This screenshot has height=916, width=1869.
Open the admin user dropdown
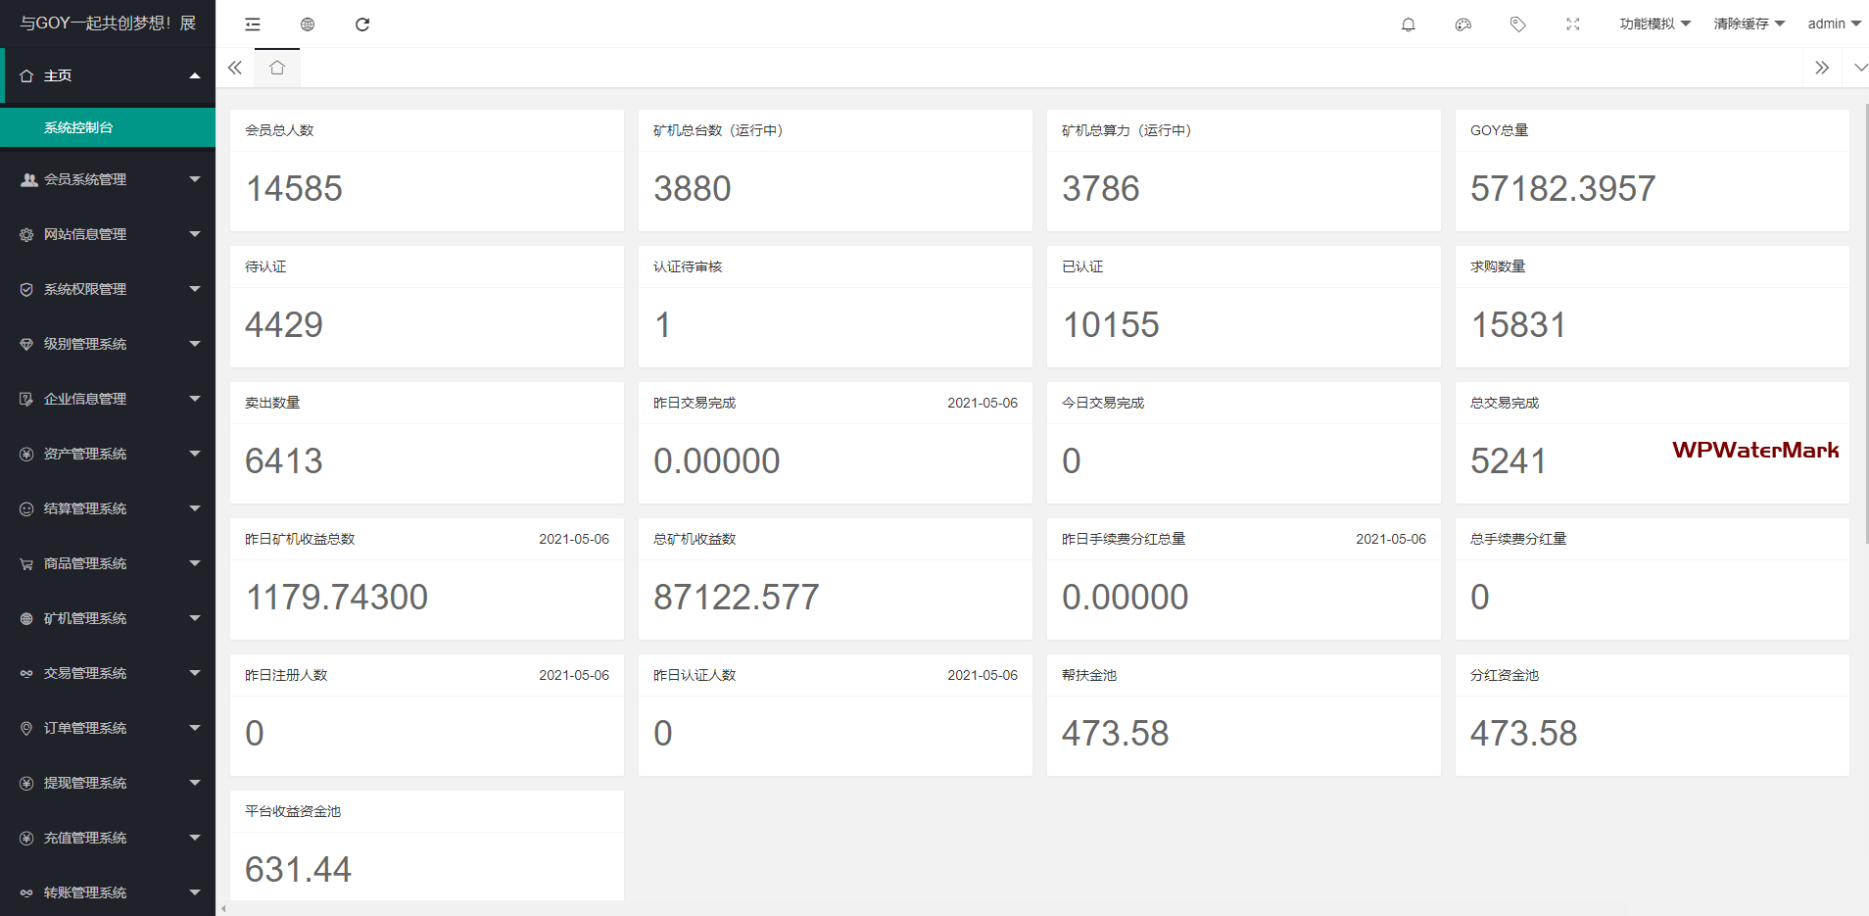1834,24
